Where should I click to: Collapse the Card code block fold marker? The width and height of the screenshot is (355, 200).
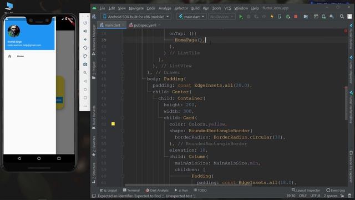123,118
